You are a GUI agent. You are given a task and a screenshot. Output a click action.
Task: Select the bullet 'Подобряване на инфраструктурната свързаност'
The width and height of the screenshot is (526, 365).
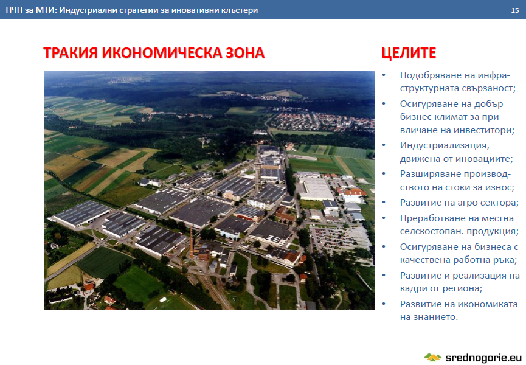pyautogui.click(x=457, y=82)
